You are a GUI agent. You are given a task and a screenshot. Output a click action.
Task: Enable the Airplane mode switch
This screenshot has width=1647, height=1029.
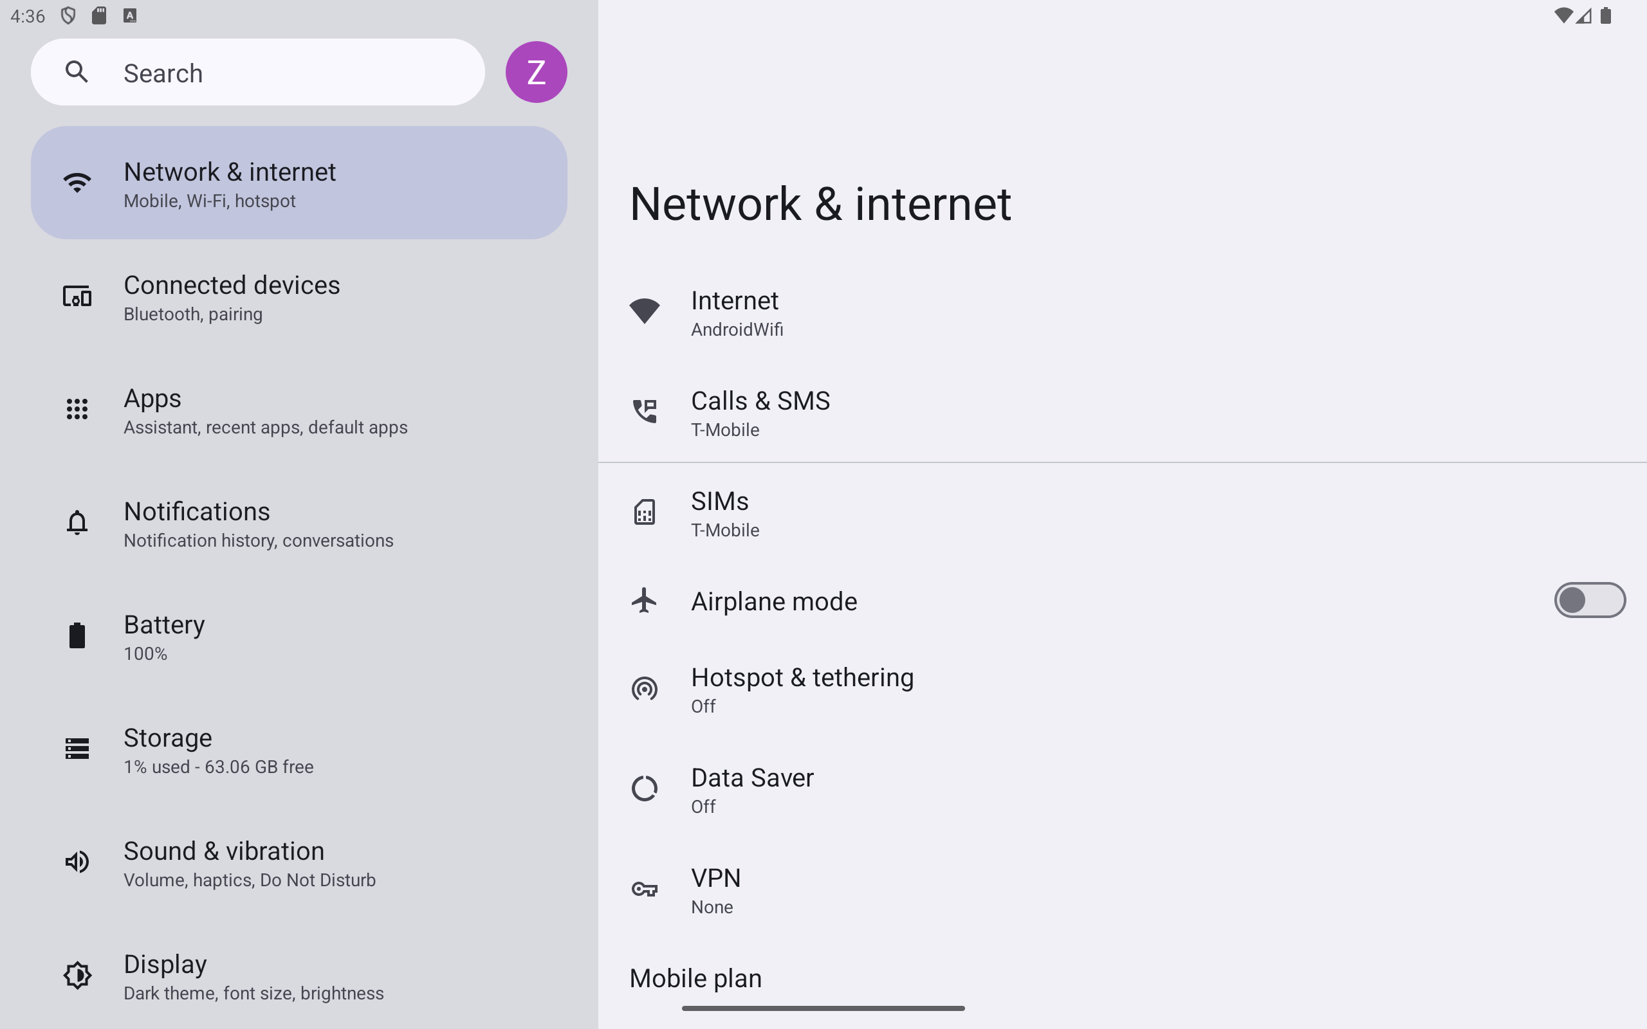tap(1589, 600)
